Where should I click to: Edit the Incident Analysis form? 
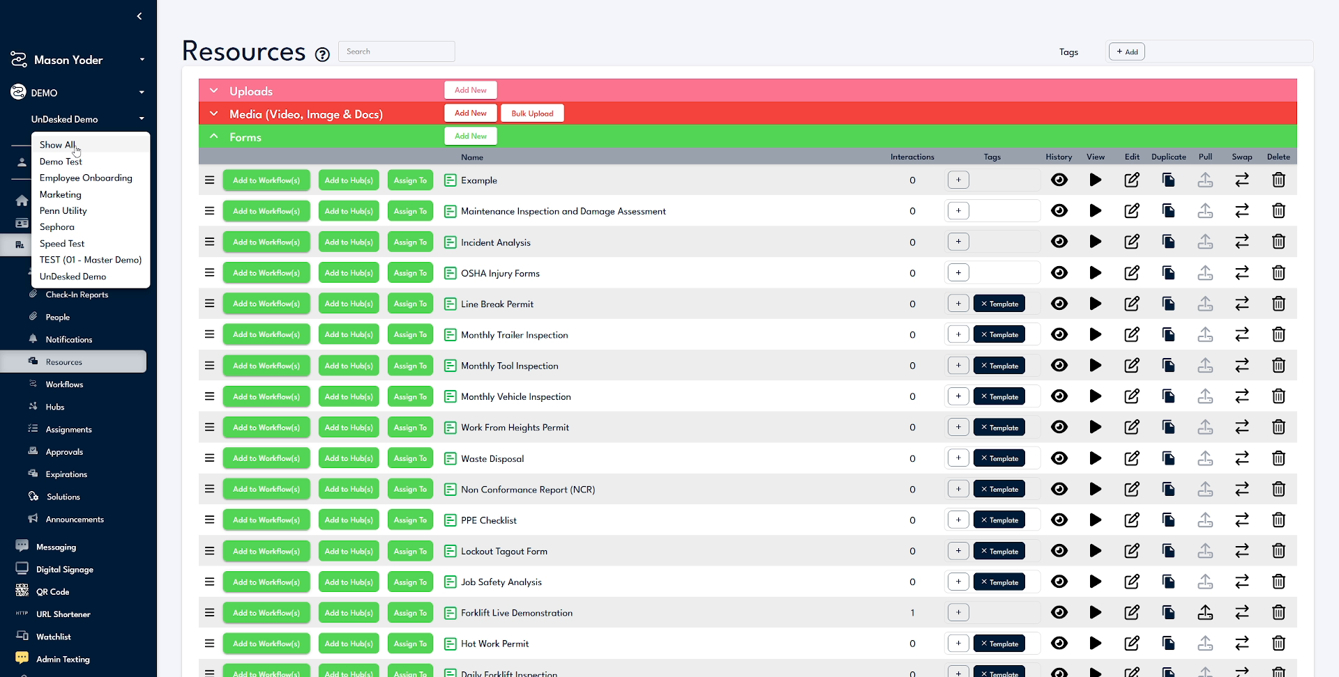point(1131,242)
